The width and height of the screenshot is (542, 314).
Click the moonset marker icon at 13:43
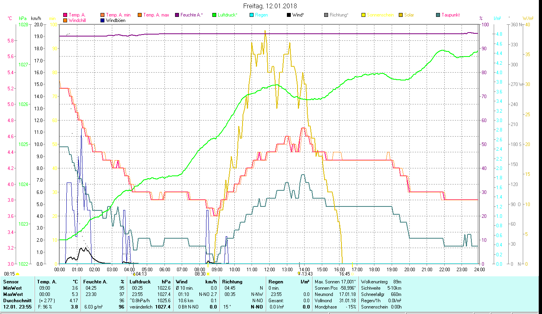299,274
